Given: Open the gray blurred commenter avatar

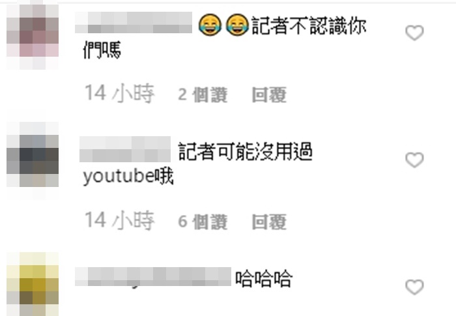Looking at the screenshot, I should click(33, 161).
